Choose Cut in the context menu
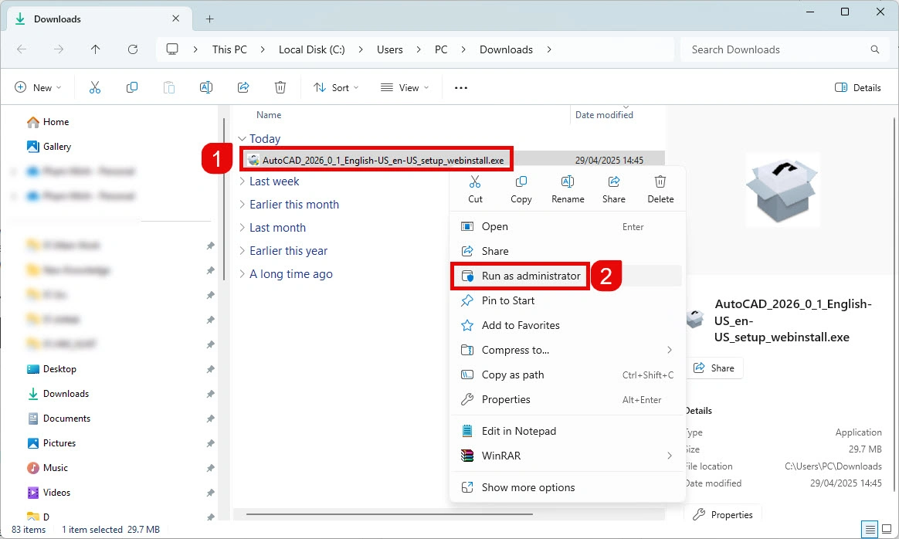 click(x=475, y=189)
